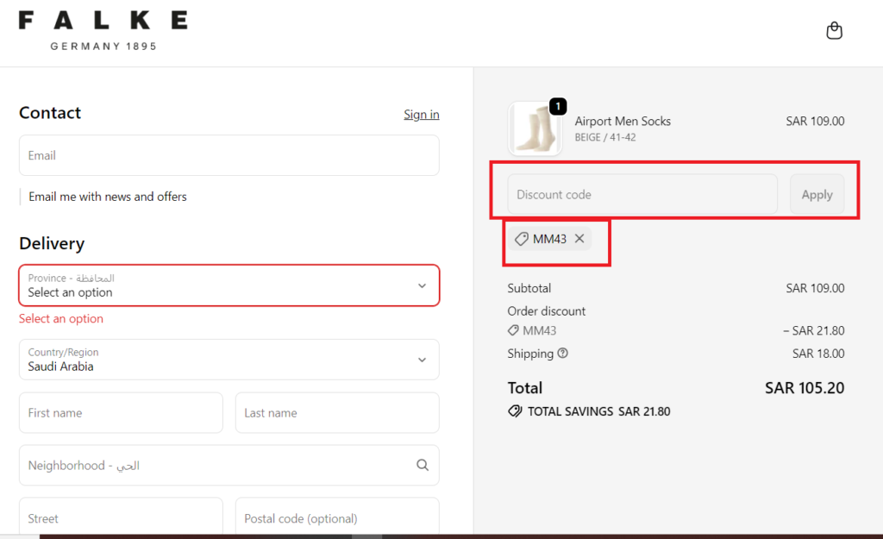Click the TOTAL SAVINGS SAR 21.80 text
The width and height of the screenshot is (883, 539).
pos(598,411)
